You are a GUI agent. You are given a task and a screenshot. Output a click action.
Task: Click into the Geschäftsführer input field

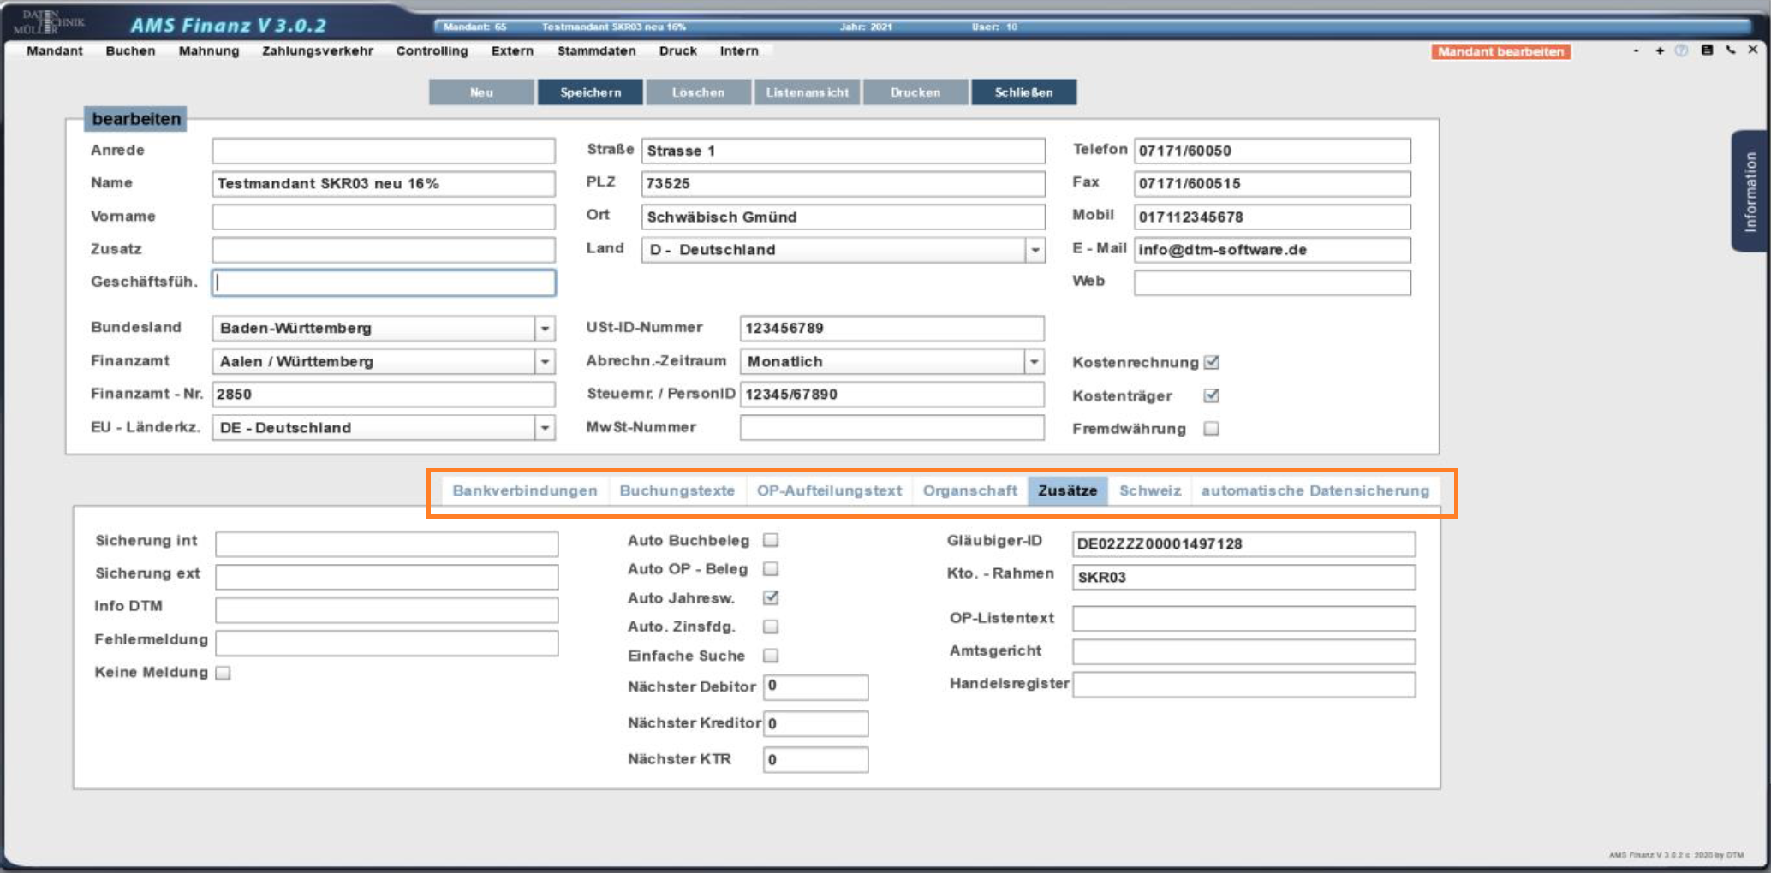click(384, 283)
